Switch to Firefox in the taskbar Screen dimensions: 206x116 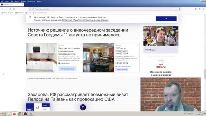[14, 114]
